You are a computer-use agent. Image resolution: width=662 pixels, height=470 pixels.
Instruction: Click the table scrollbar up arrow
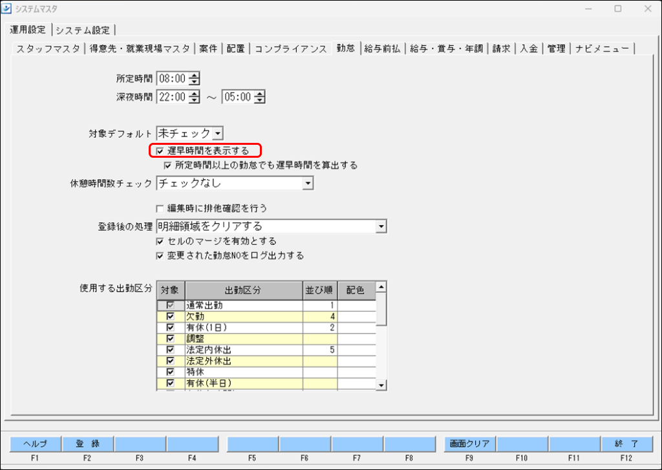point(381,287)
